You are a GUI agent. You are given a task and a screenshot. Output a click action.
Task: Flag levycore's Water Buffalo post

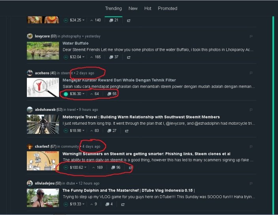coord(251,36)
